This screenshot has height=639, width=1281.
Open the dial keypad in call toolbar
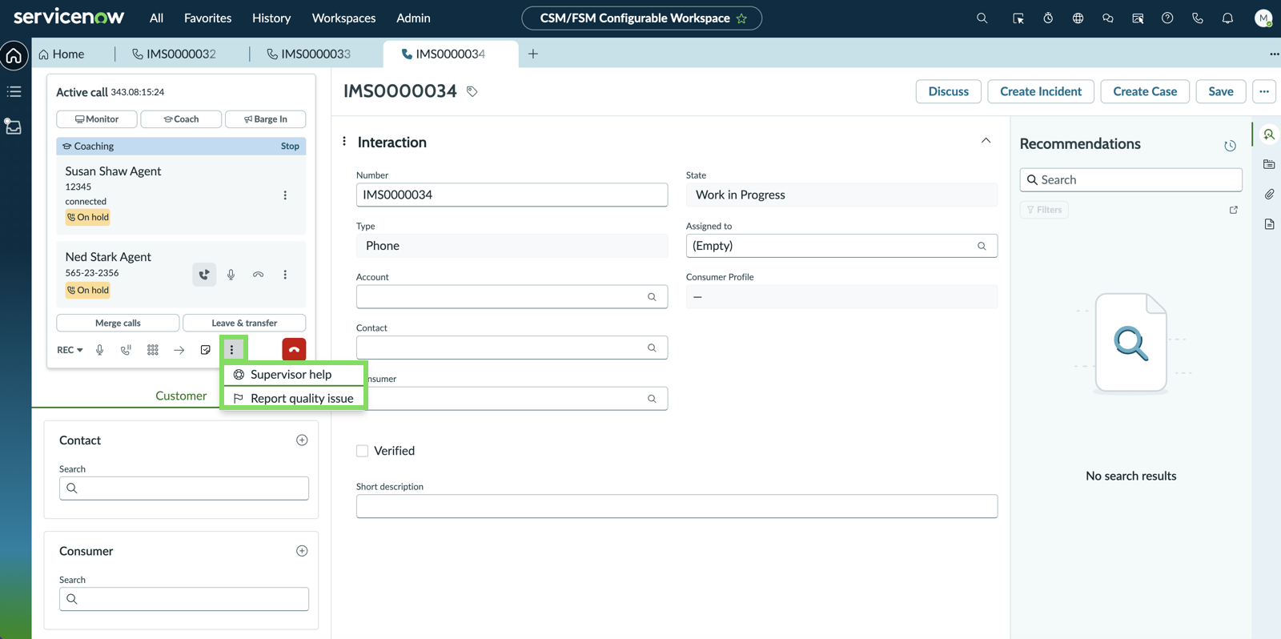coord(153,350)
